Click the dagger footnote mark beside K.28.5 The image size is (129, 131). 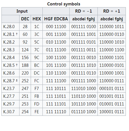[x=17, y=65]
